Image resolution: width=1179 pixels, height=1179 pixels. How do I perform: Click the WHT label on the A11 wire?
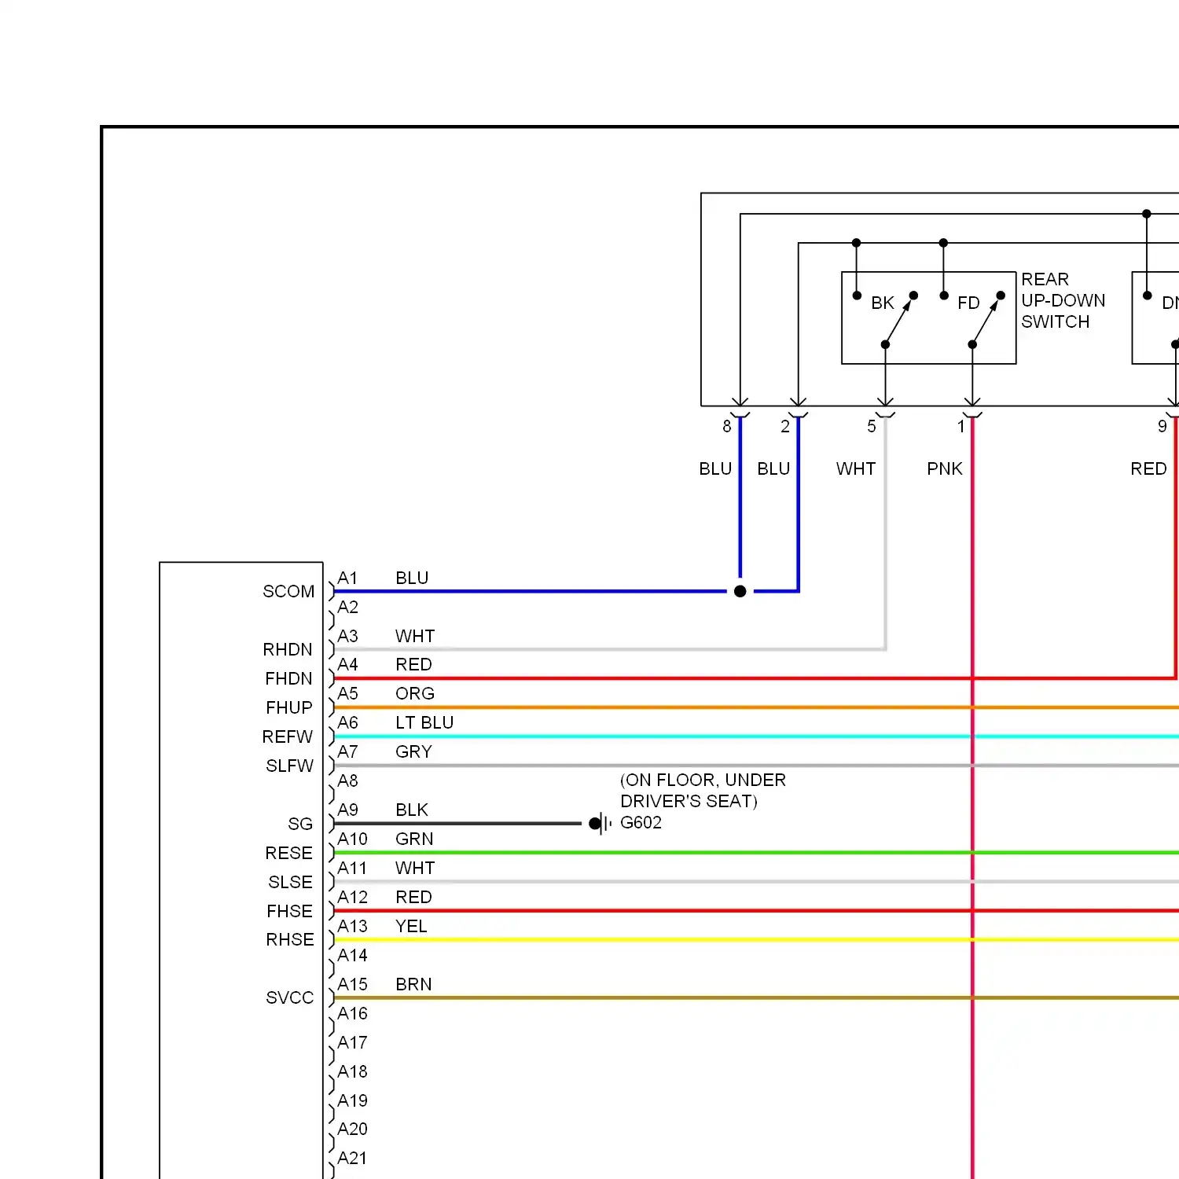(x=415, y=868)
